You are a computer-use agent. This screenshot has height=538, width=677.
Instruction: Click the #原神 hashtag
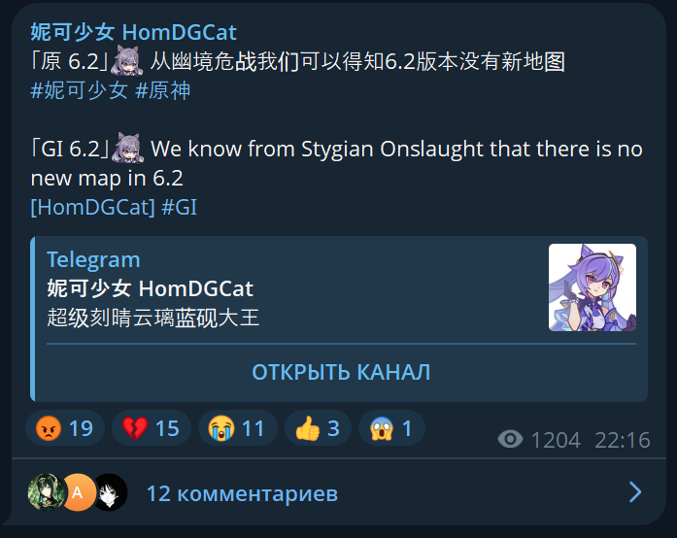point(163,90)
